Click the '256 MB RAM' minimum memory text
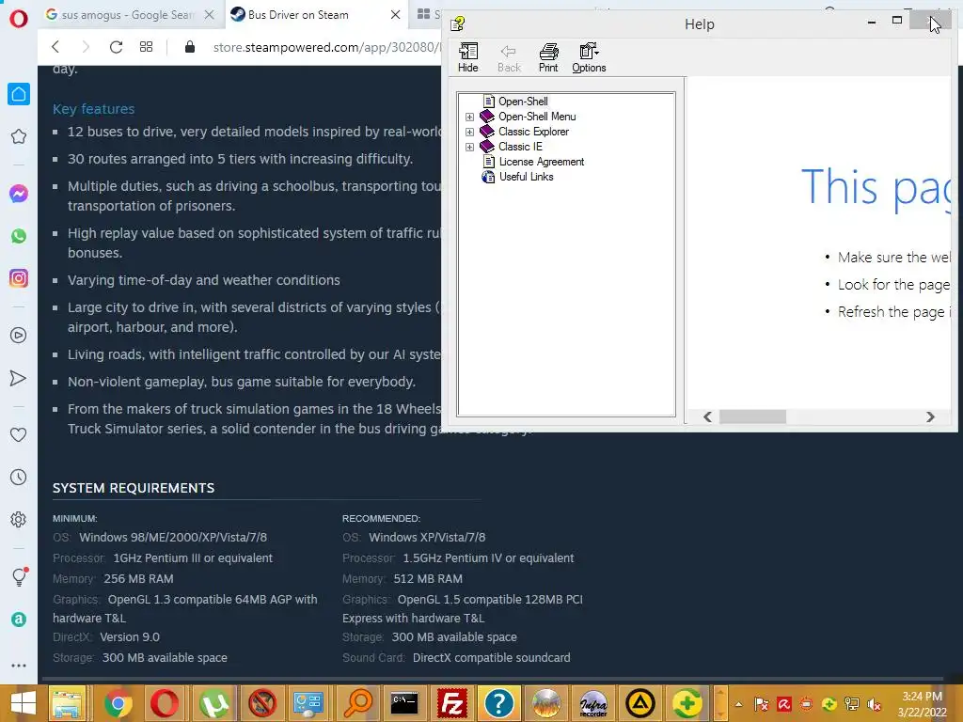Viewport: 963px width, 722px height. 138,579
